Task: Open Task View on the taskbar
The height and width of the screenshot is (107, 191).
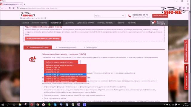Action: point(14,105)
